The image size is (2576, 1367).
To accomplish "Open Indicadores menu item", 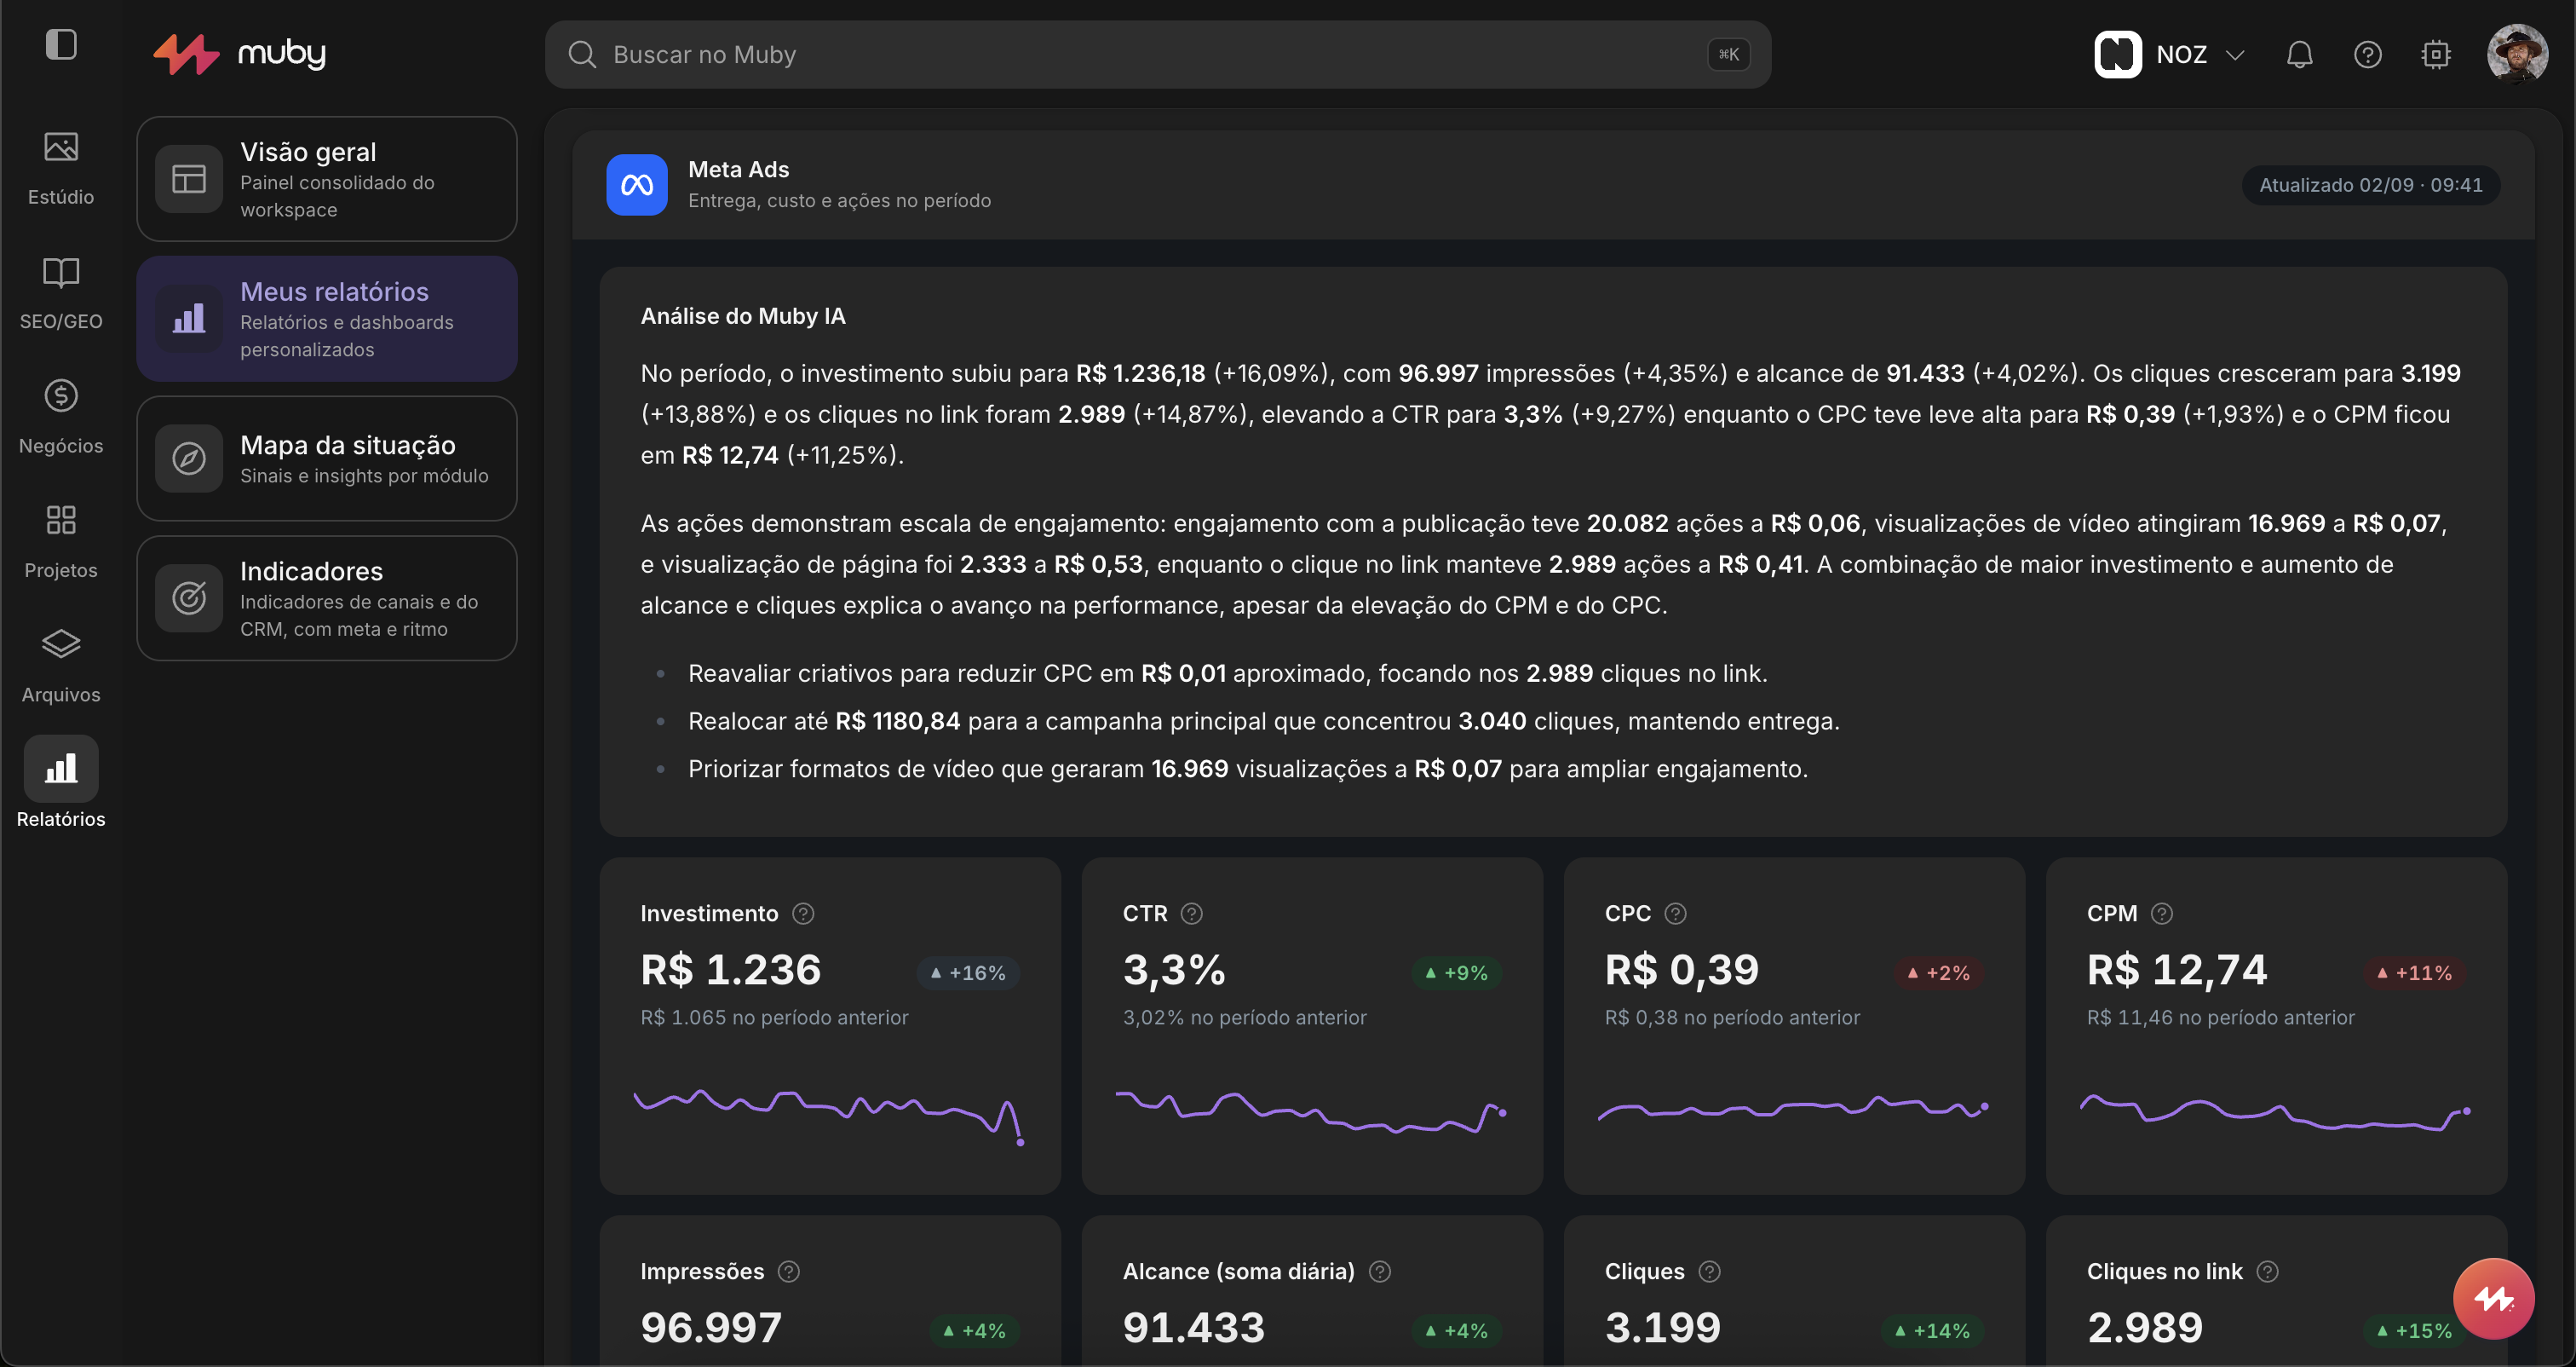I will (327, 598).
